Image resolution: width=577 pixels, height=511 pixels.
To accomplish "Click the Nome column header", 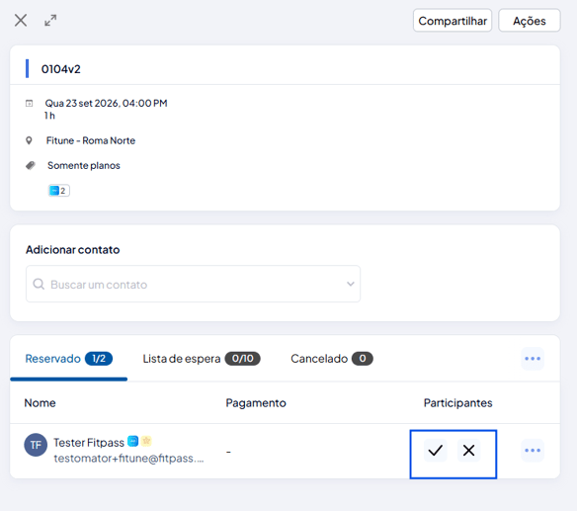I will point(41,402).
